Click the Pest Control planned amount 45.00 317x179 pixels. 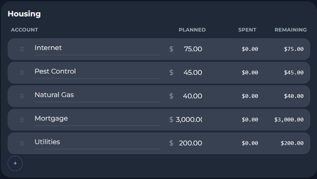[x=192, y=73]
